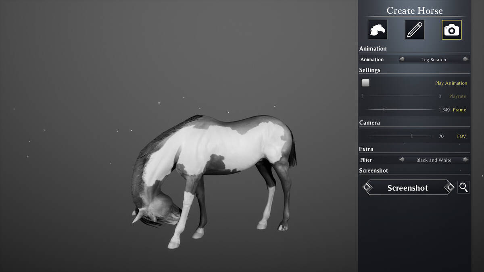Select the camera photo mode tab
The width and height of the screenshot is (484, 272).
coord(452,30)
